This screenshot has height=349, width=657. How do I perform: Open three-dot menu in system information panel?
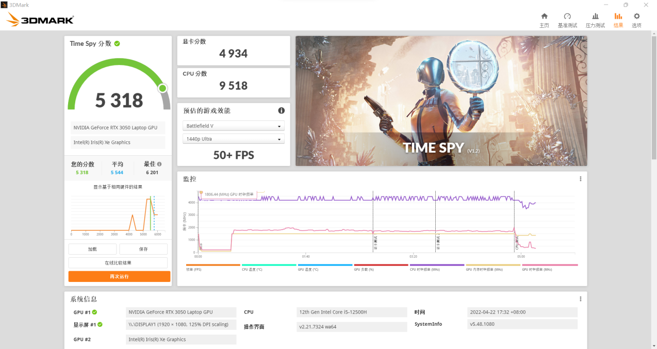pyautogui.click(x=580, y=299)
